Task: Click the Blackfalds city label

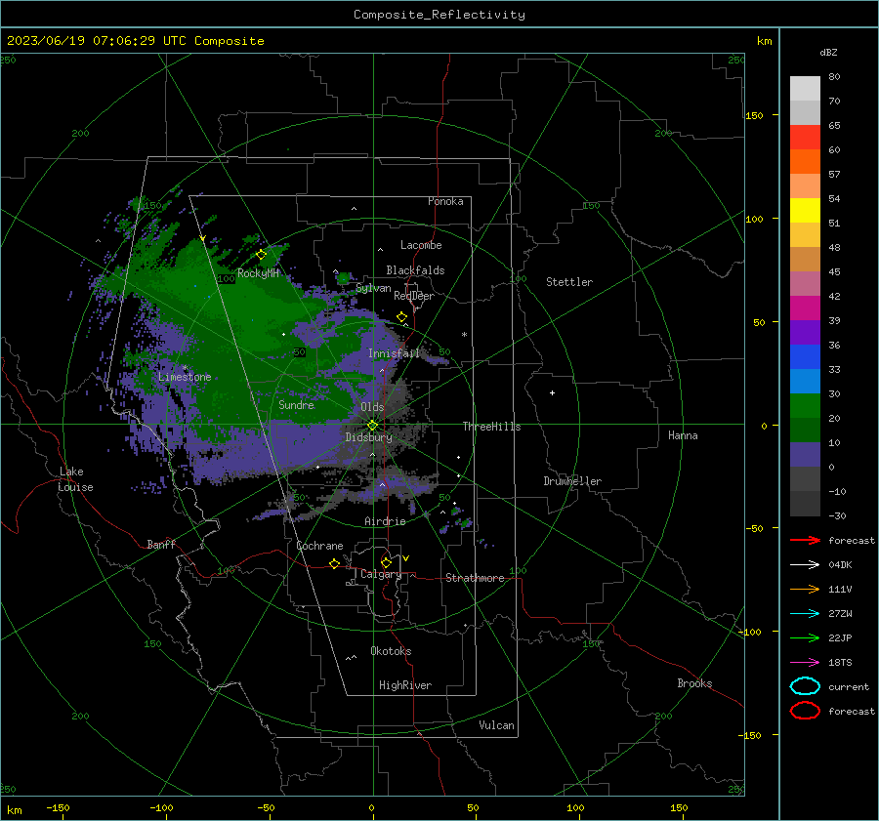Action: tap(415, 270)
